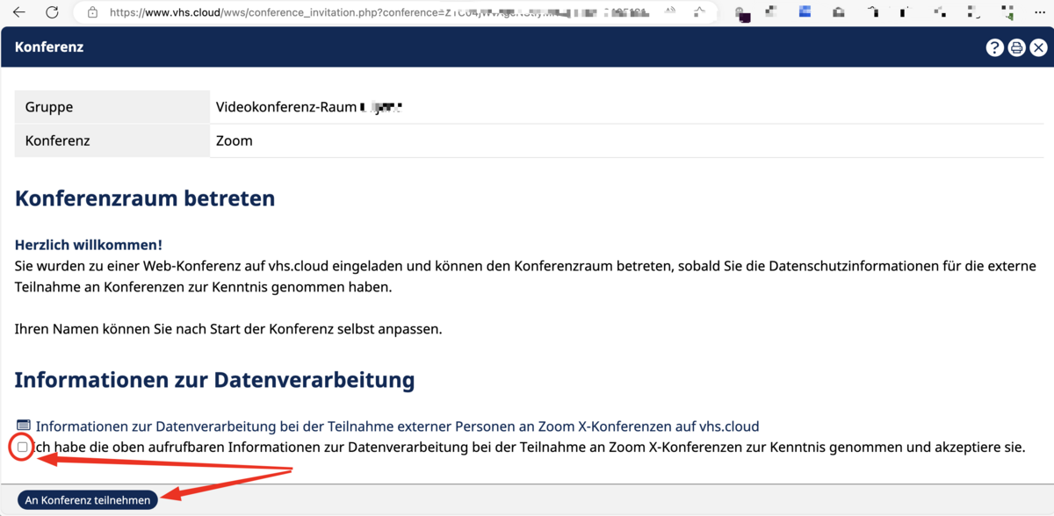Focus the vhs.cloud URL address bar
Image resolution: width=1054 pixels, height=516 pixels.
point(351,12)
